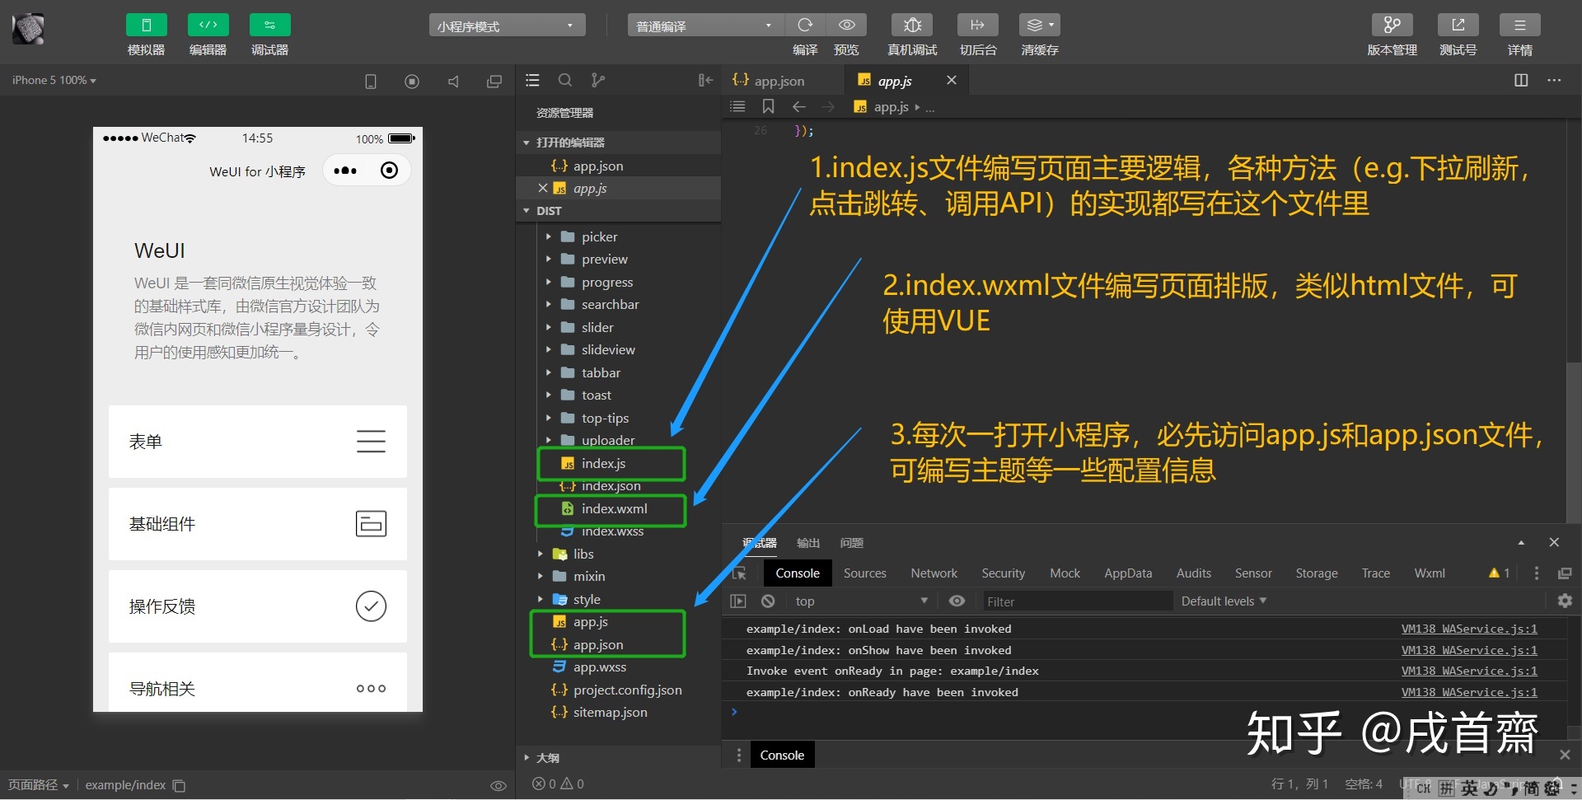The image size is (1582, 800).
Task: Expand the libs folder
Action: [x=583, y=554]
